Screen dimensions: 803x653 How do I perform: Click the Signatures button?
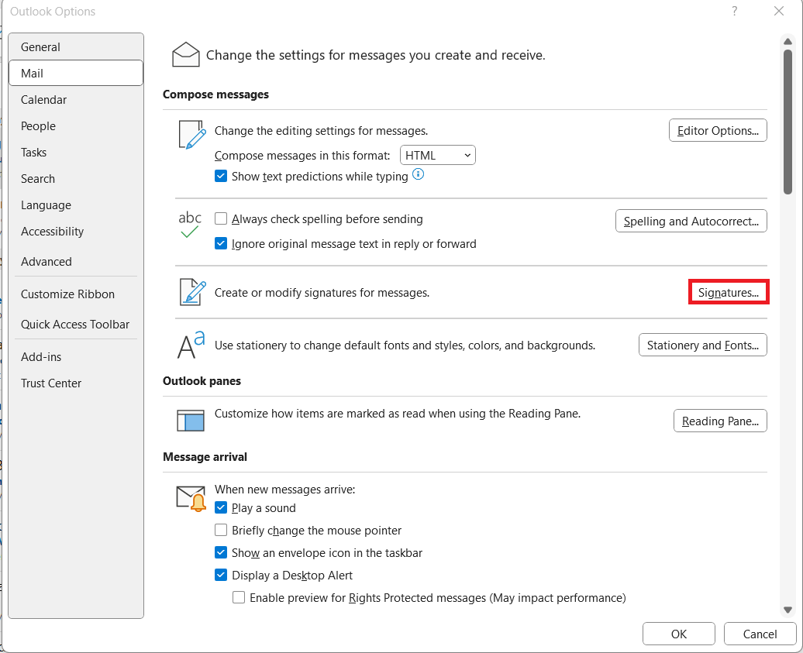coord(729,292)
